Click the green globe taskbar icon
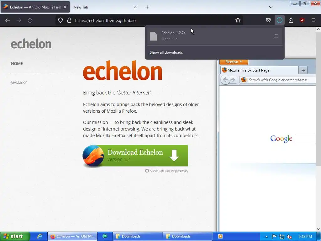The width and height of the screenshot is (321, 241). coord(105,236)
